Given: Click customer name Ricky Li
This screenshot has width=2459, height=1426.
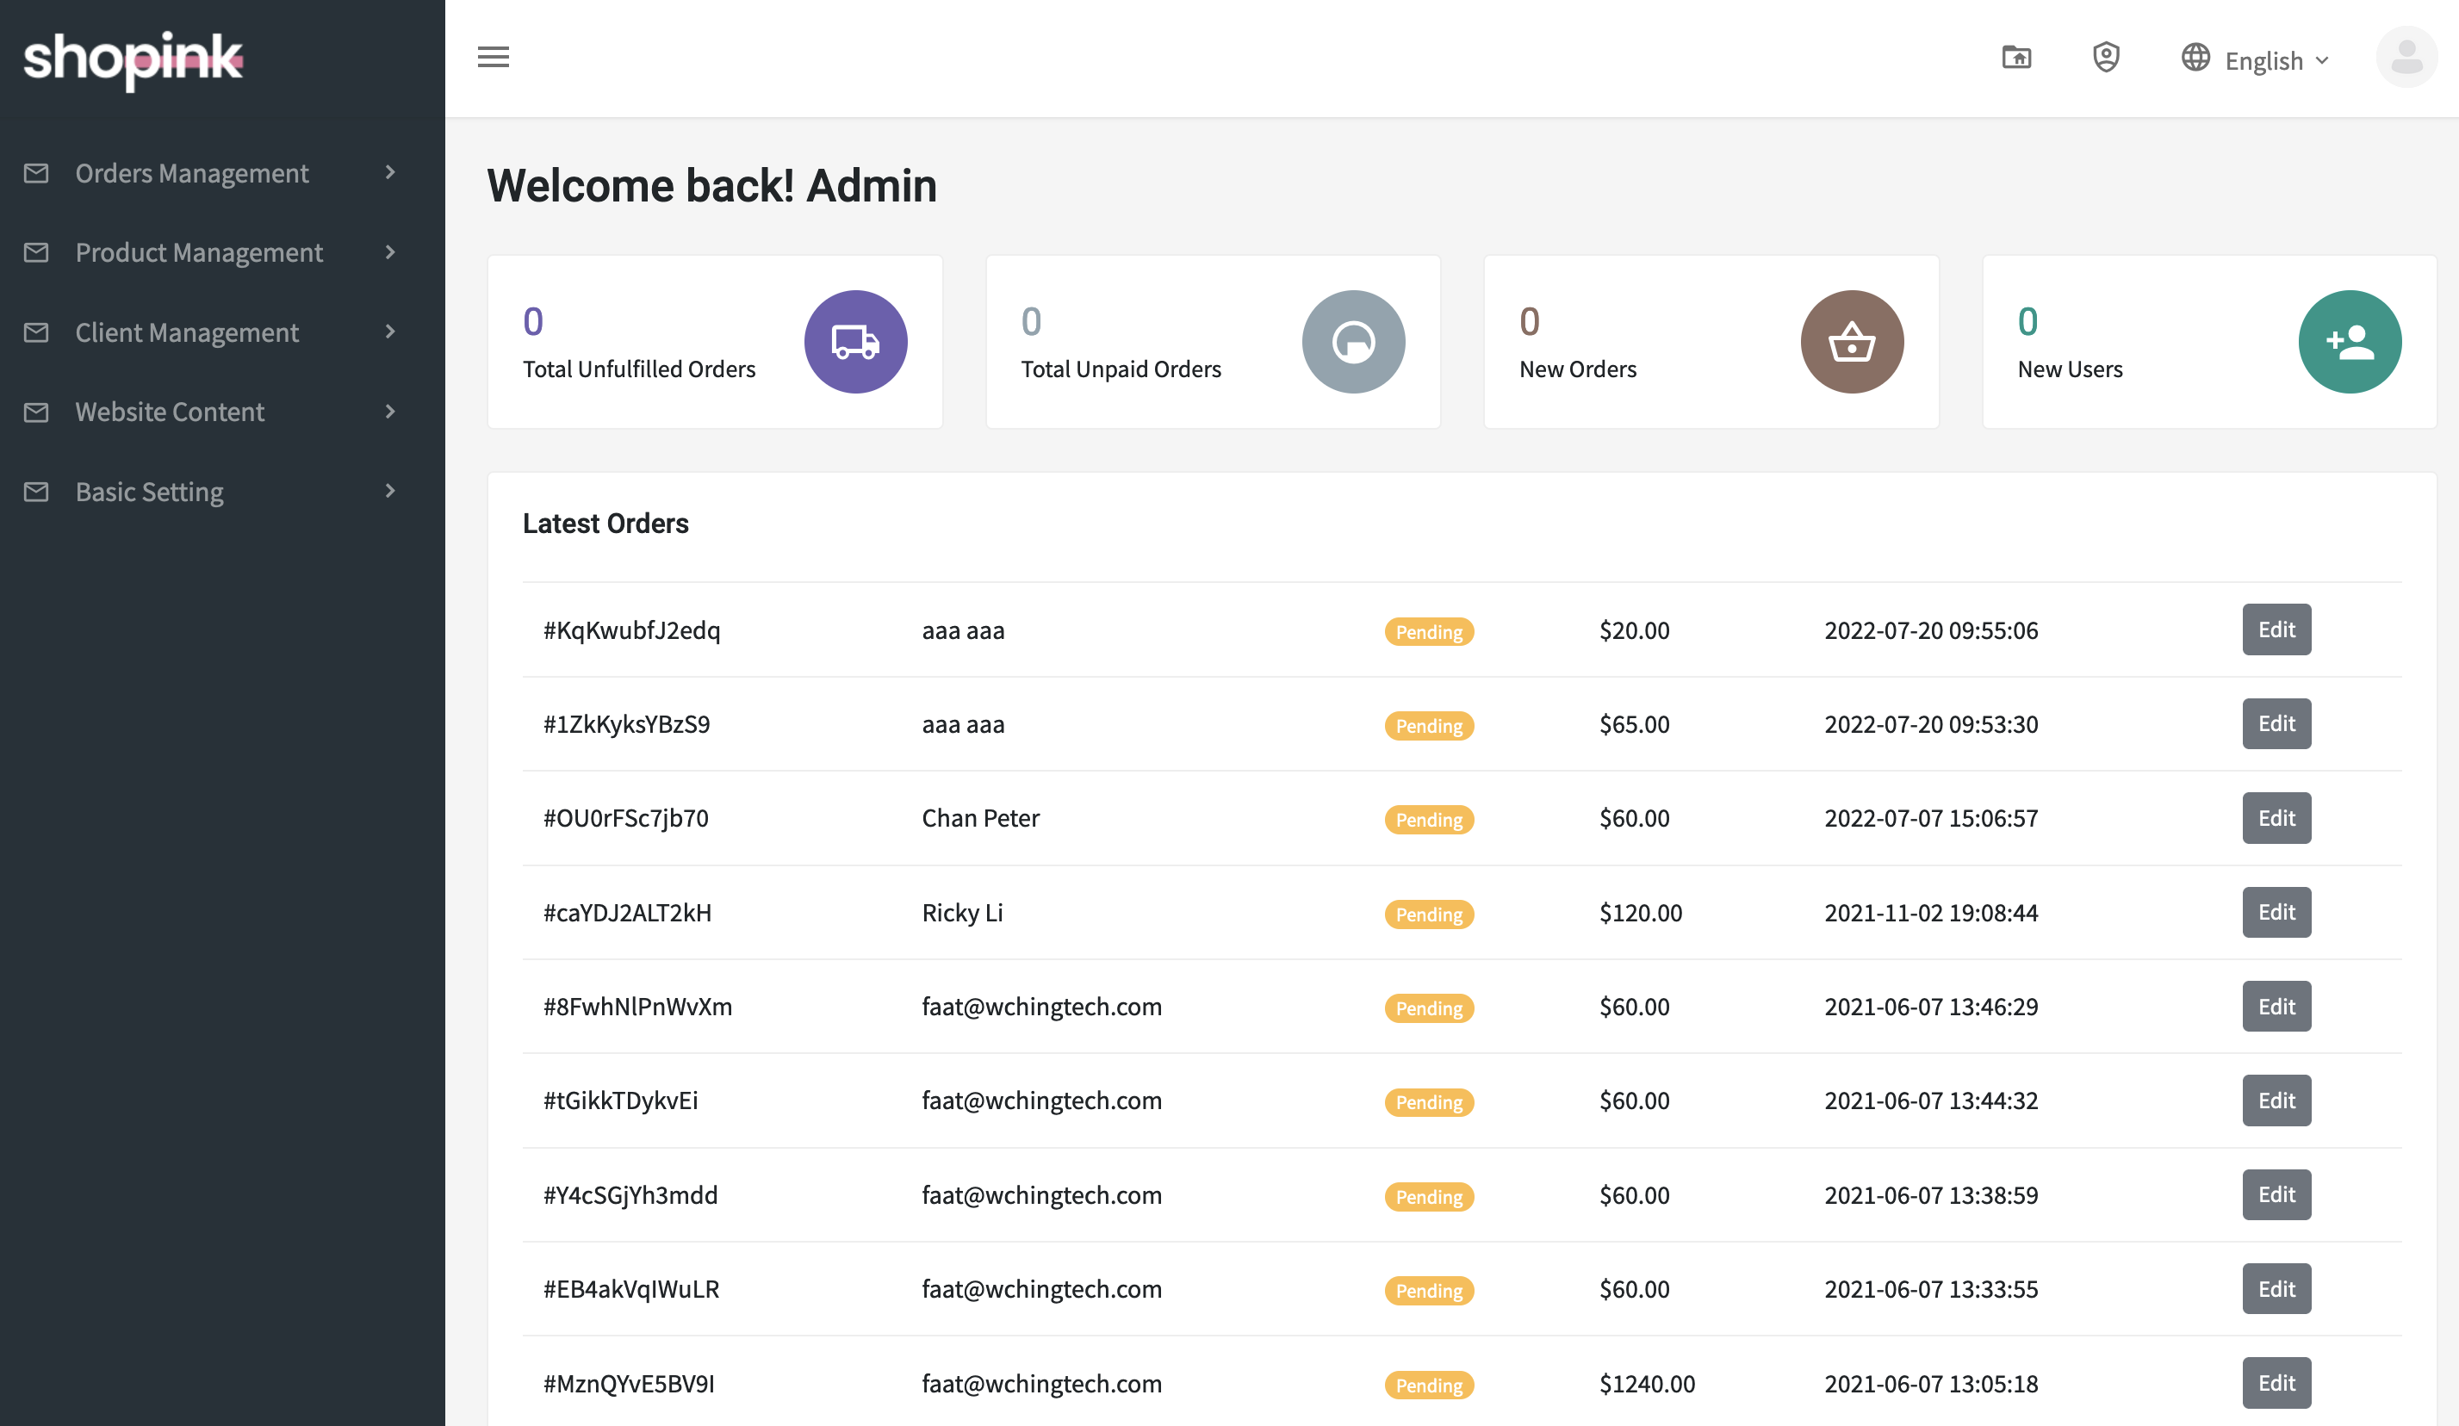Looking at the screenshot, I should (x=962, y=913).
